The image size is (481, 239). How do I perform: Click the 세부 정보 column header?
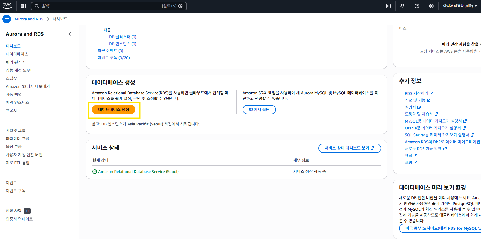coord(301,160)
